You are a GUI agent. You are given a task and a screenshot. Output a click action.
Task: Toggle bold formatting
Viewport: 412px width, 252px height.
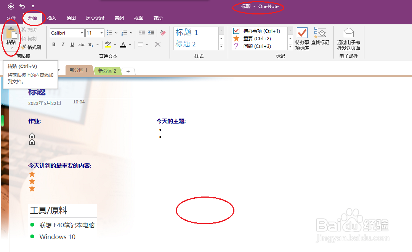click(54, 44)
